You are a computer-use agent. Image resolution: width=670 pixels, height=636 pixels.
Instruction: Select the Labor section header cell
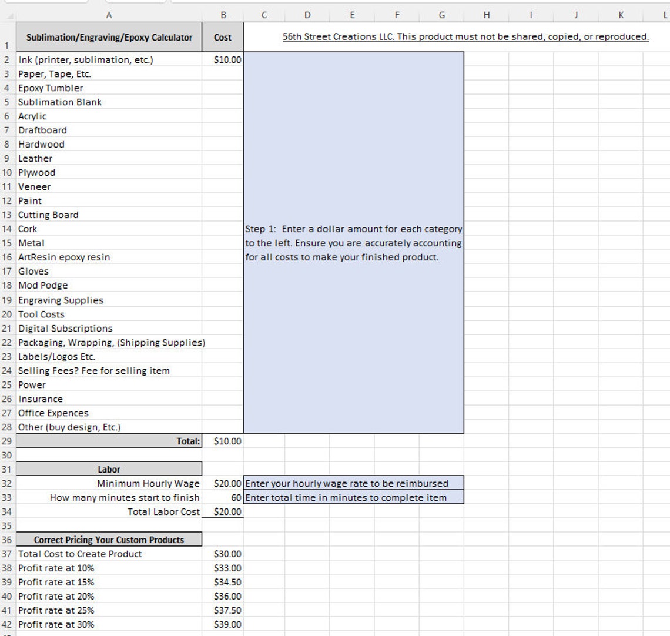[x=109, y=469]
